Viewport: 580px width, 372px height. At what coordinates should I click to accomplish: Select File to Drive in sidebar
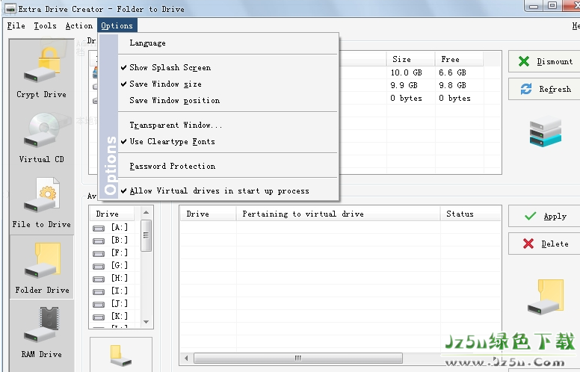[41, 202]
